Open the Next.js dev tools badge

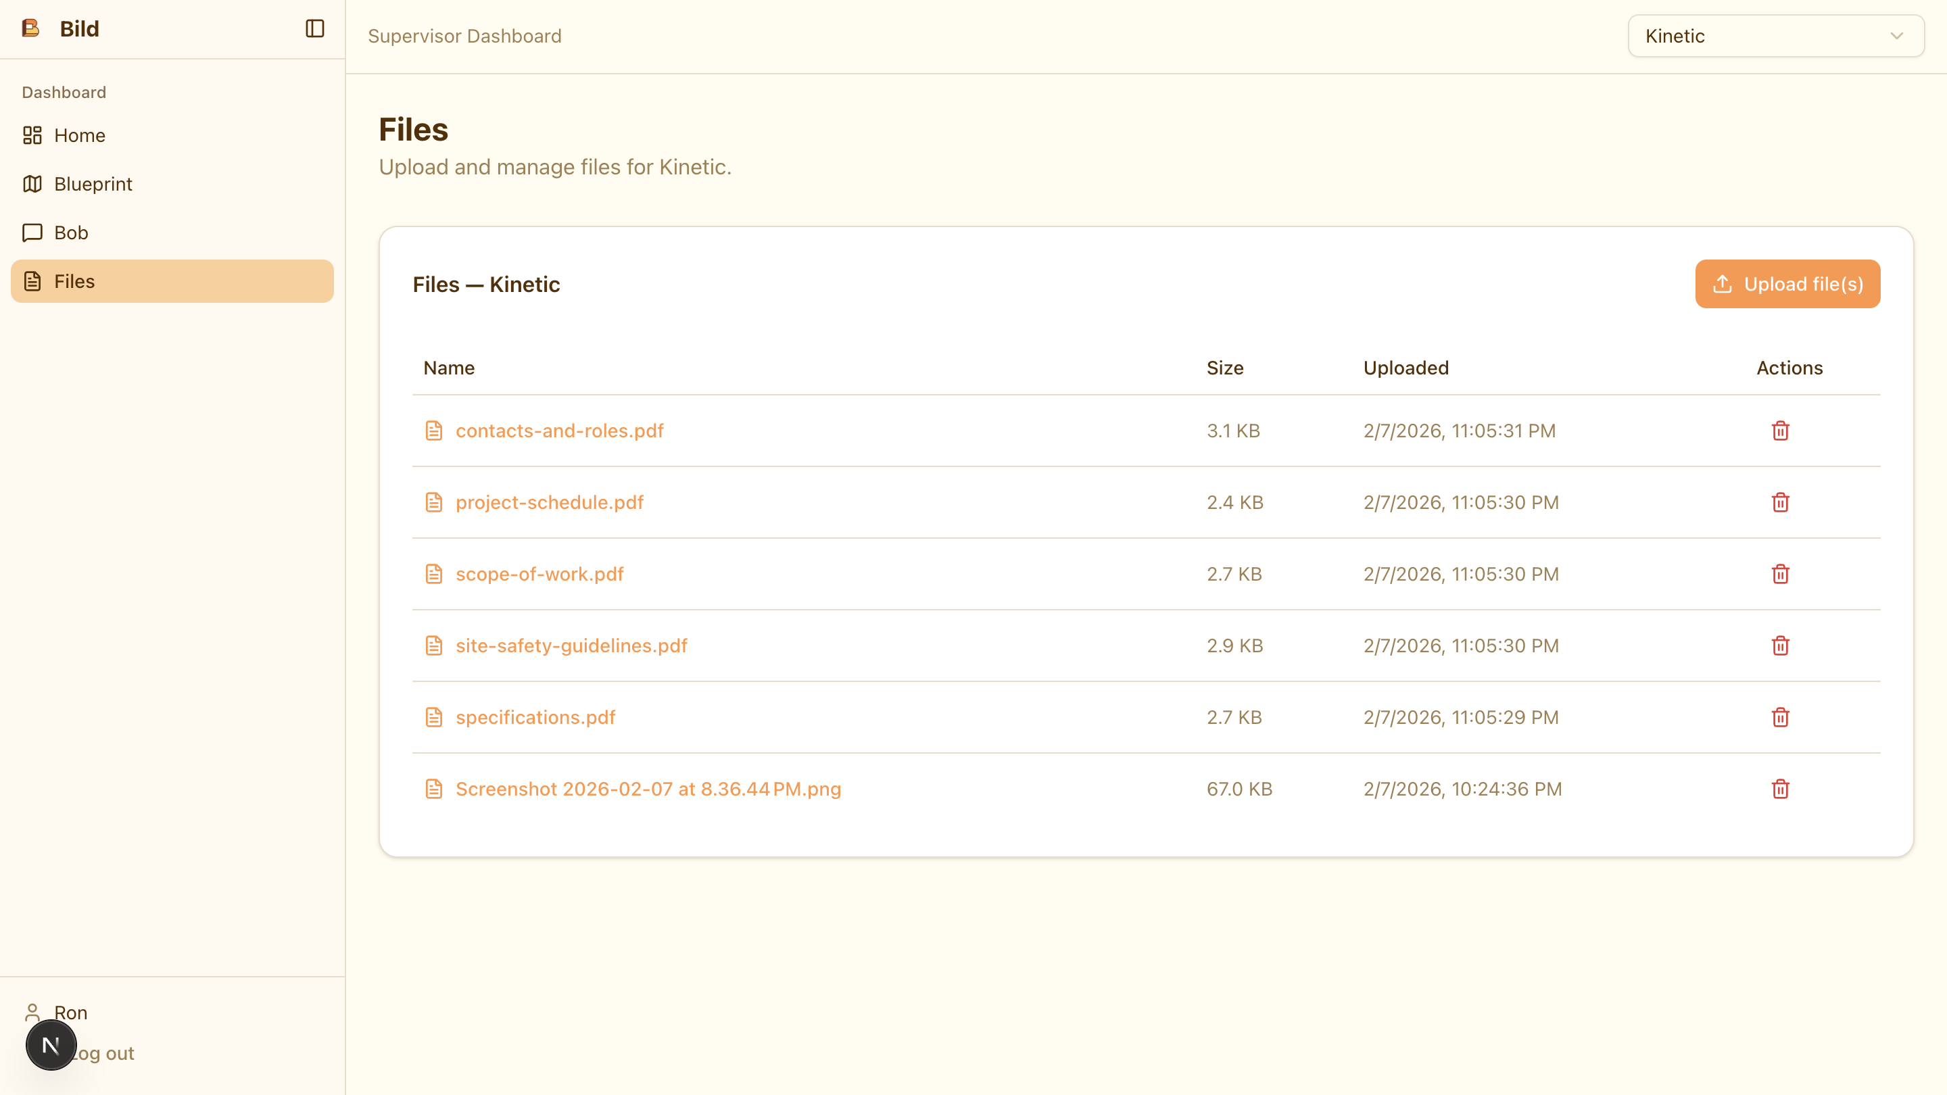tap(51, 1045)
